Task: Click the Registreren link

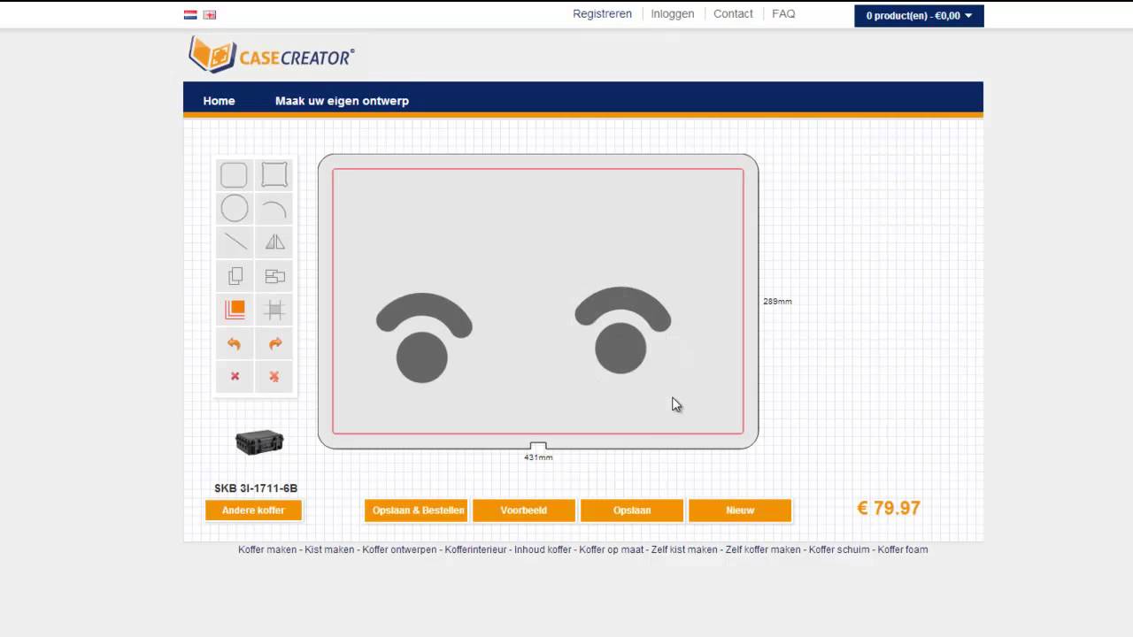Action: (x=602, y=14)
